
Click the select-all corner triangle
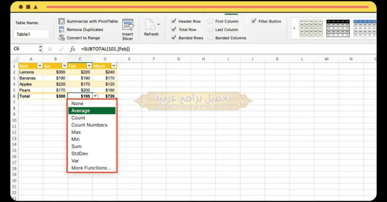point(15,59)
